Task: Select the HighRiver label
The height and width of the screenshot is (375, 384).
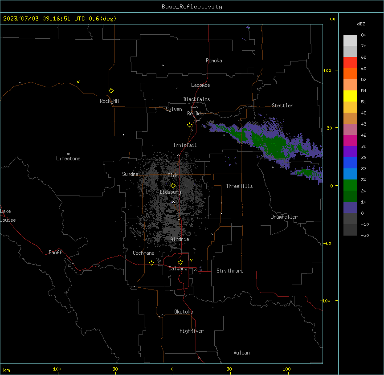Action: pyautogui.click(x=192, y=331)
